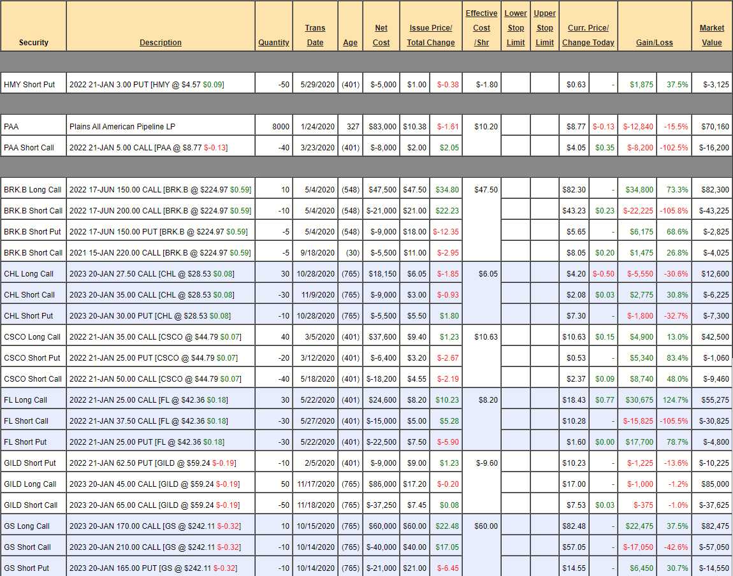This screenshot has width=733, height=576.
Task: Click the GILD Long Call security cell
Action: 30,484
